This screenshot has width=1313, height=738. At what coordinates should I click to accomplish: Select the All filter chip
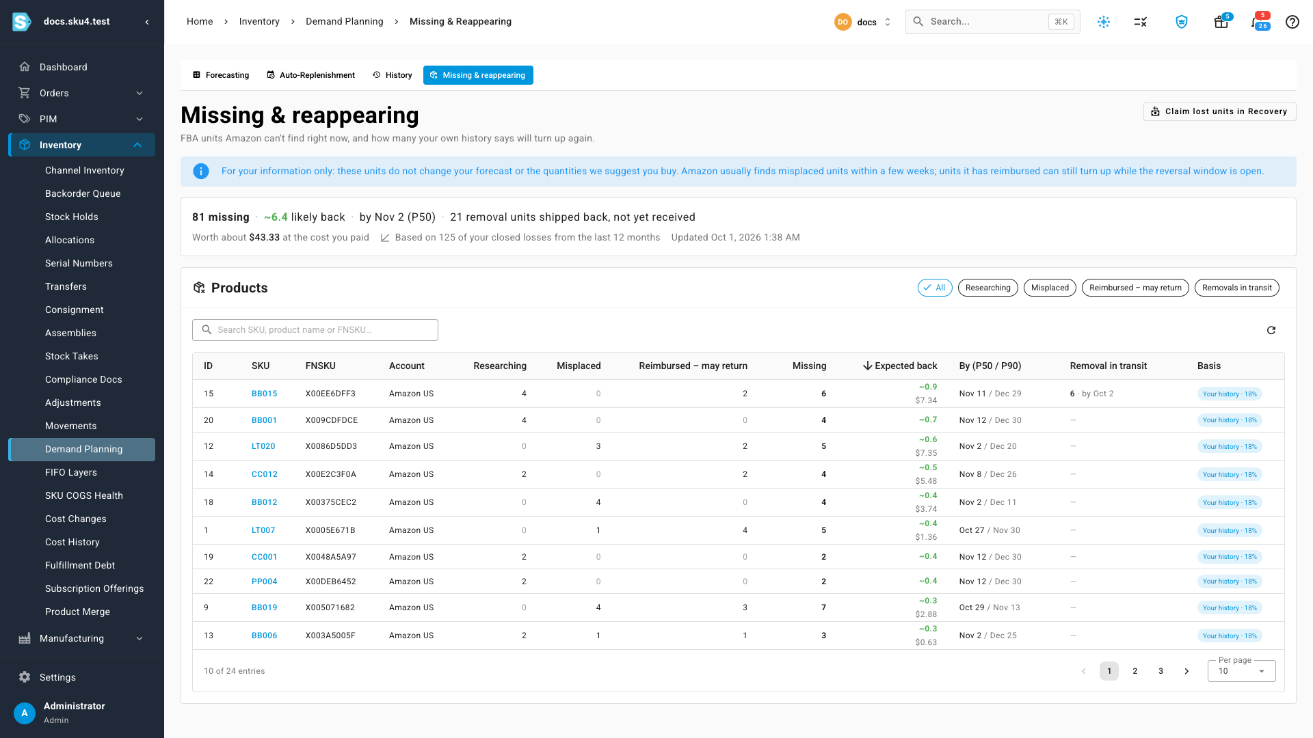[935, 288]
